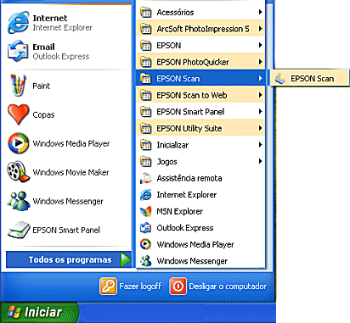This screenshot has height=323, width=350.
Task: Open Copas via the red heart icon
Action: (18, 114)
